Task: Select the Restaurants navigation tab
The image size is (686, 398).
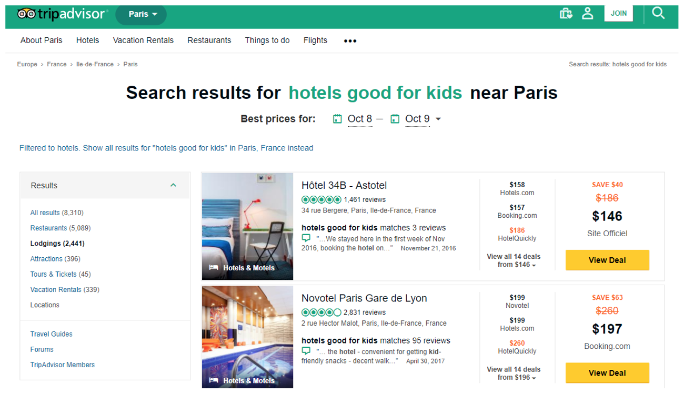Action: click(x=209, y=40)
